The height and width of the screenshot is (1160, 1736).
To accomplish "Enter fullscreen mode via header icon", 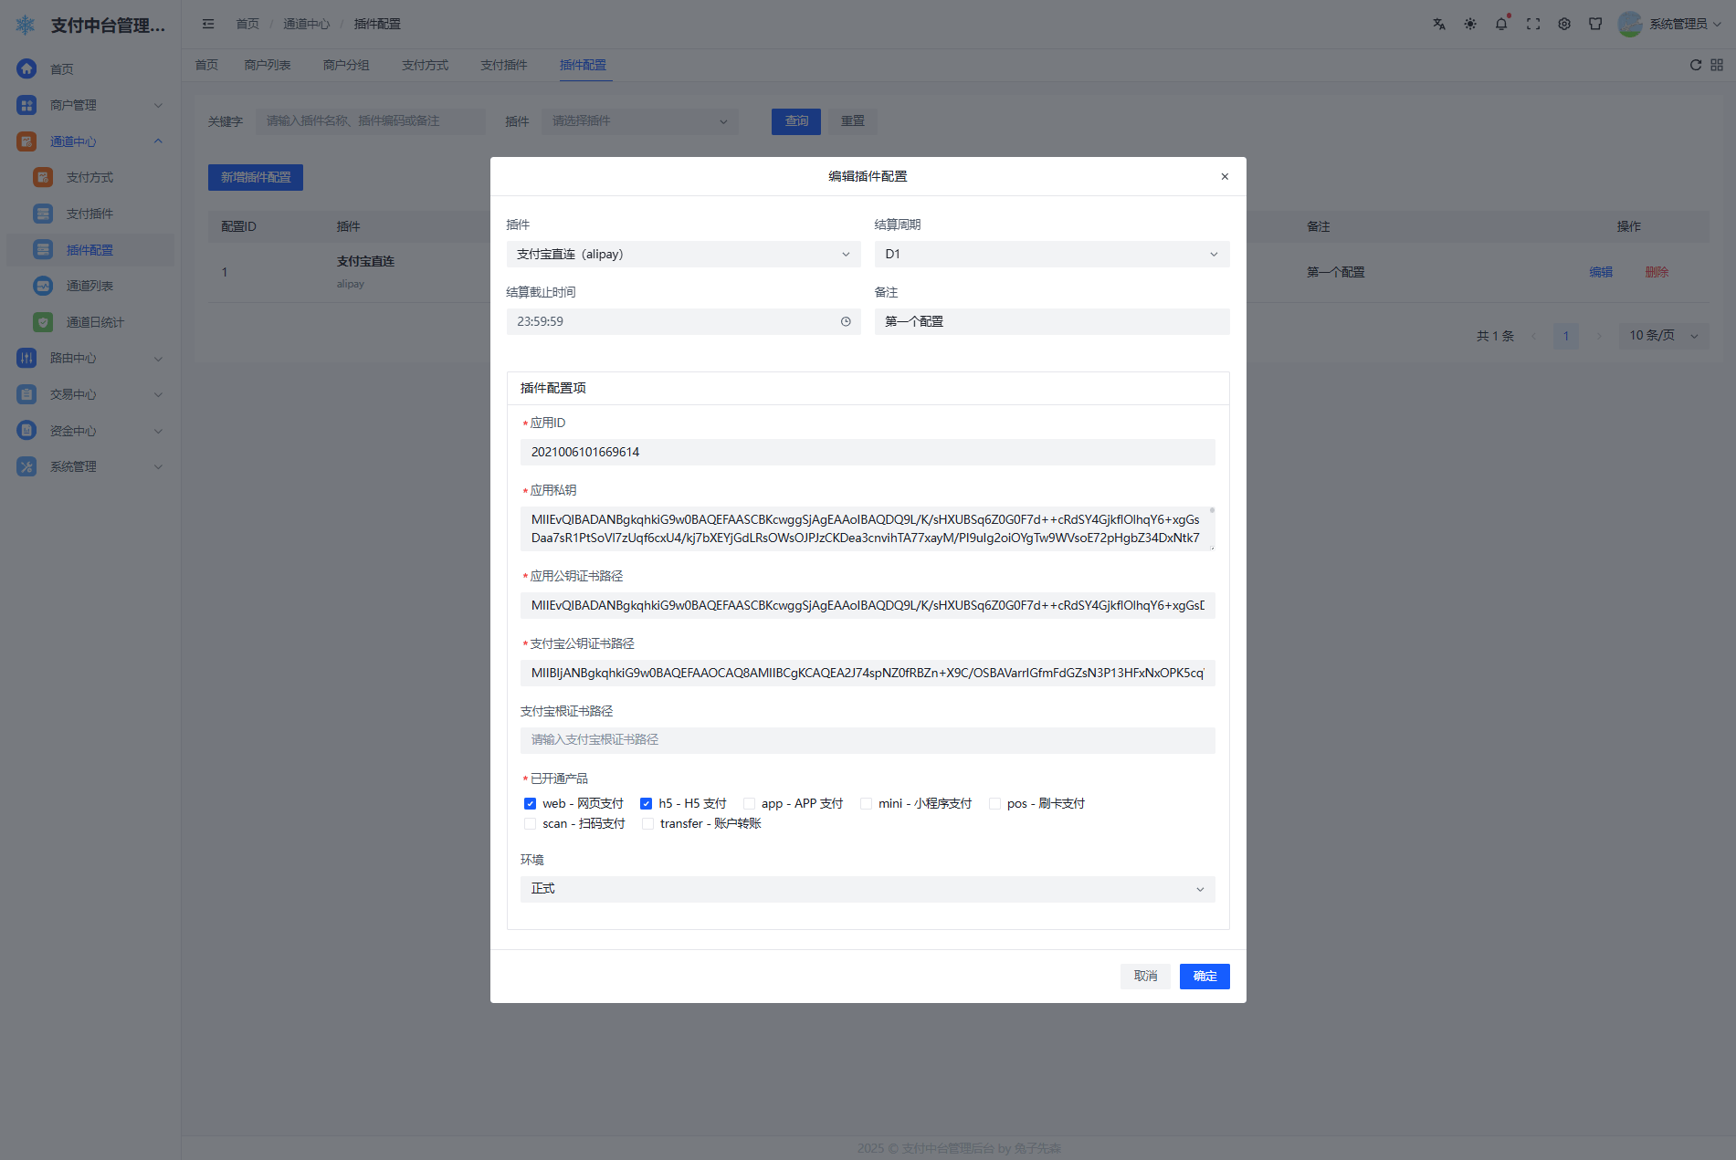I will coord(1533,25).
